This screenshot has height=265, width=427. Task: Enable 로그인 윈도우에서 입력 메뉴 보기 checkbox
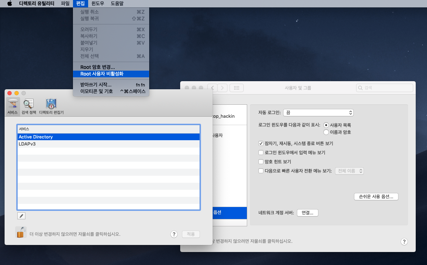click(261, 153)
